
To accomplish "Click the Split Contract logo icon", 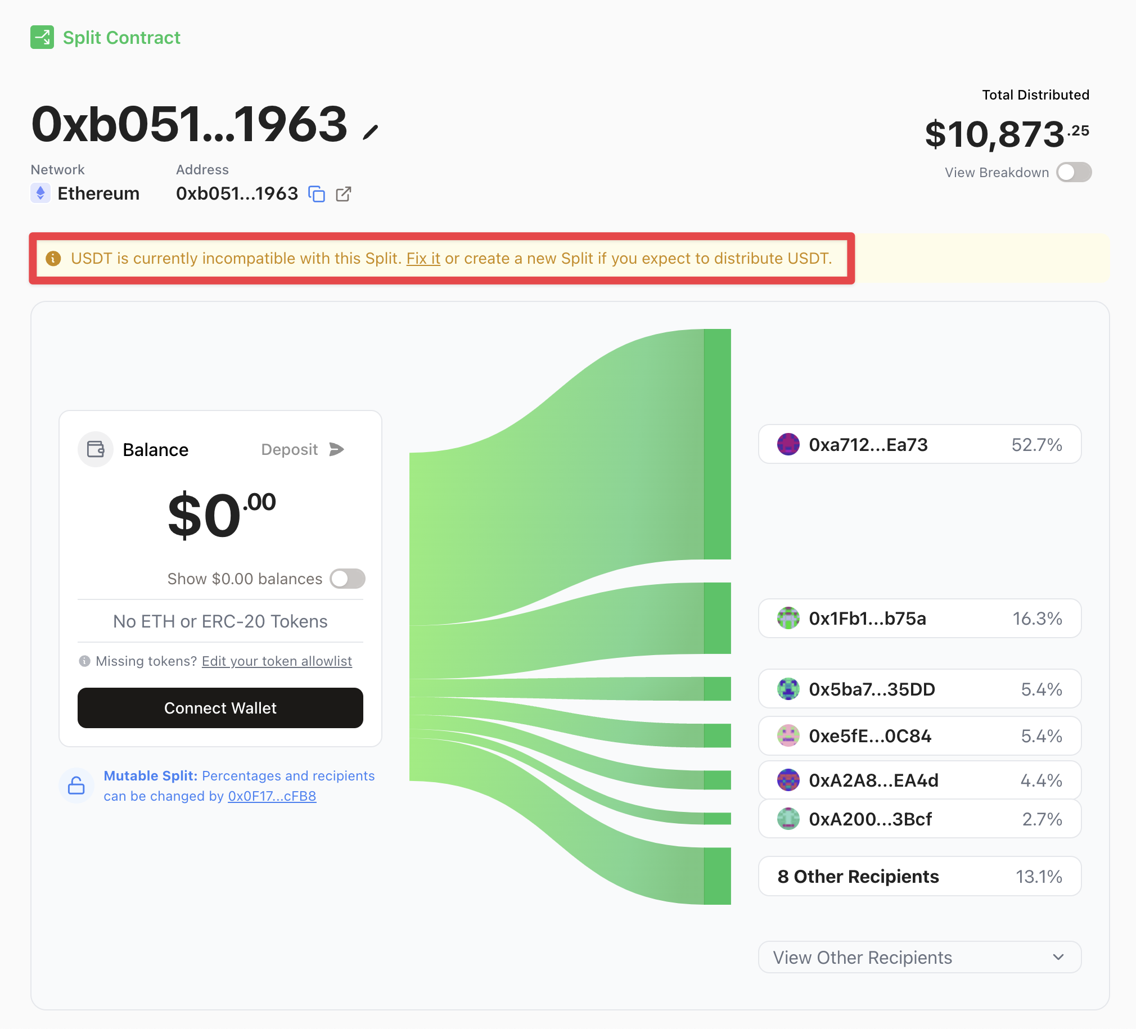I will coord(42,37).
